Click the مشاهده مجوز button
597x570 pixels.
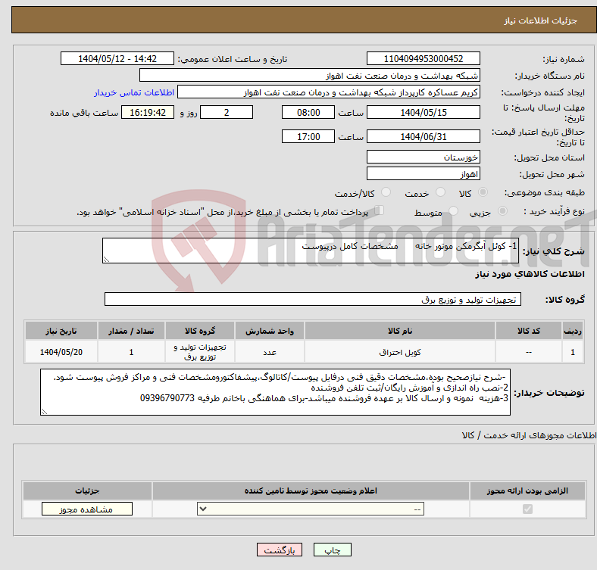click(x=87, y=509)
